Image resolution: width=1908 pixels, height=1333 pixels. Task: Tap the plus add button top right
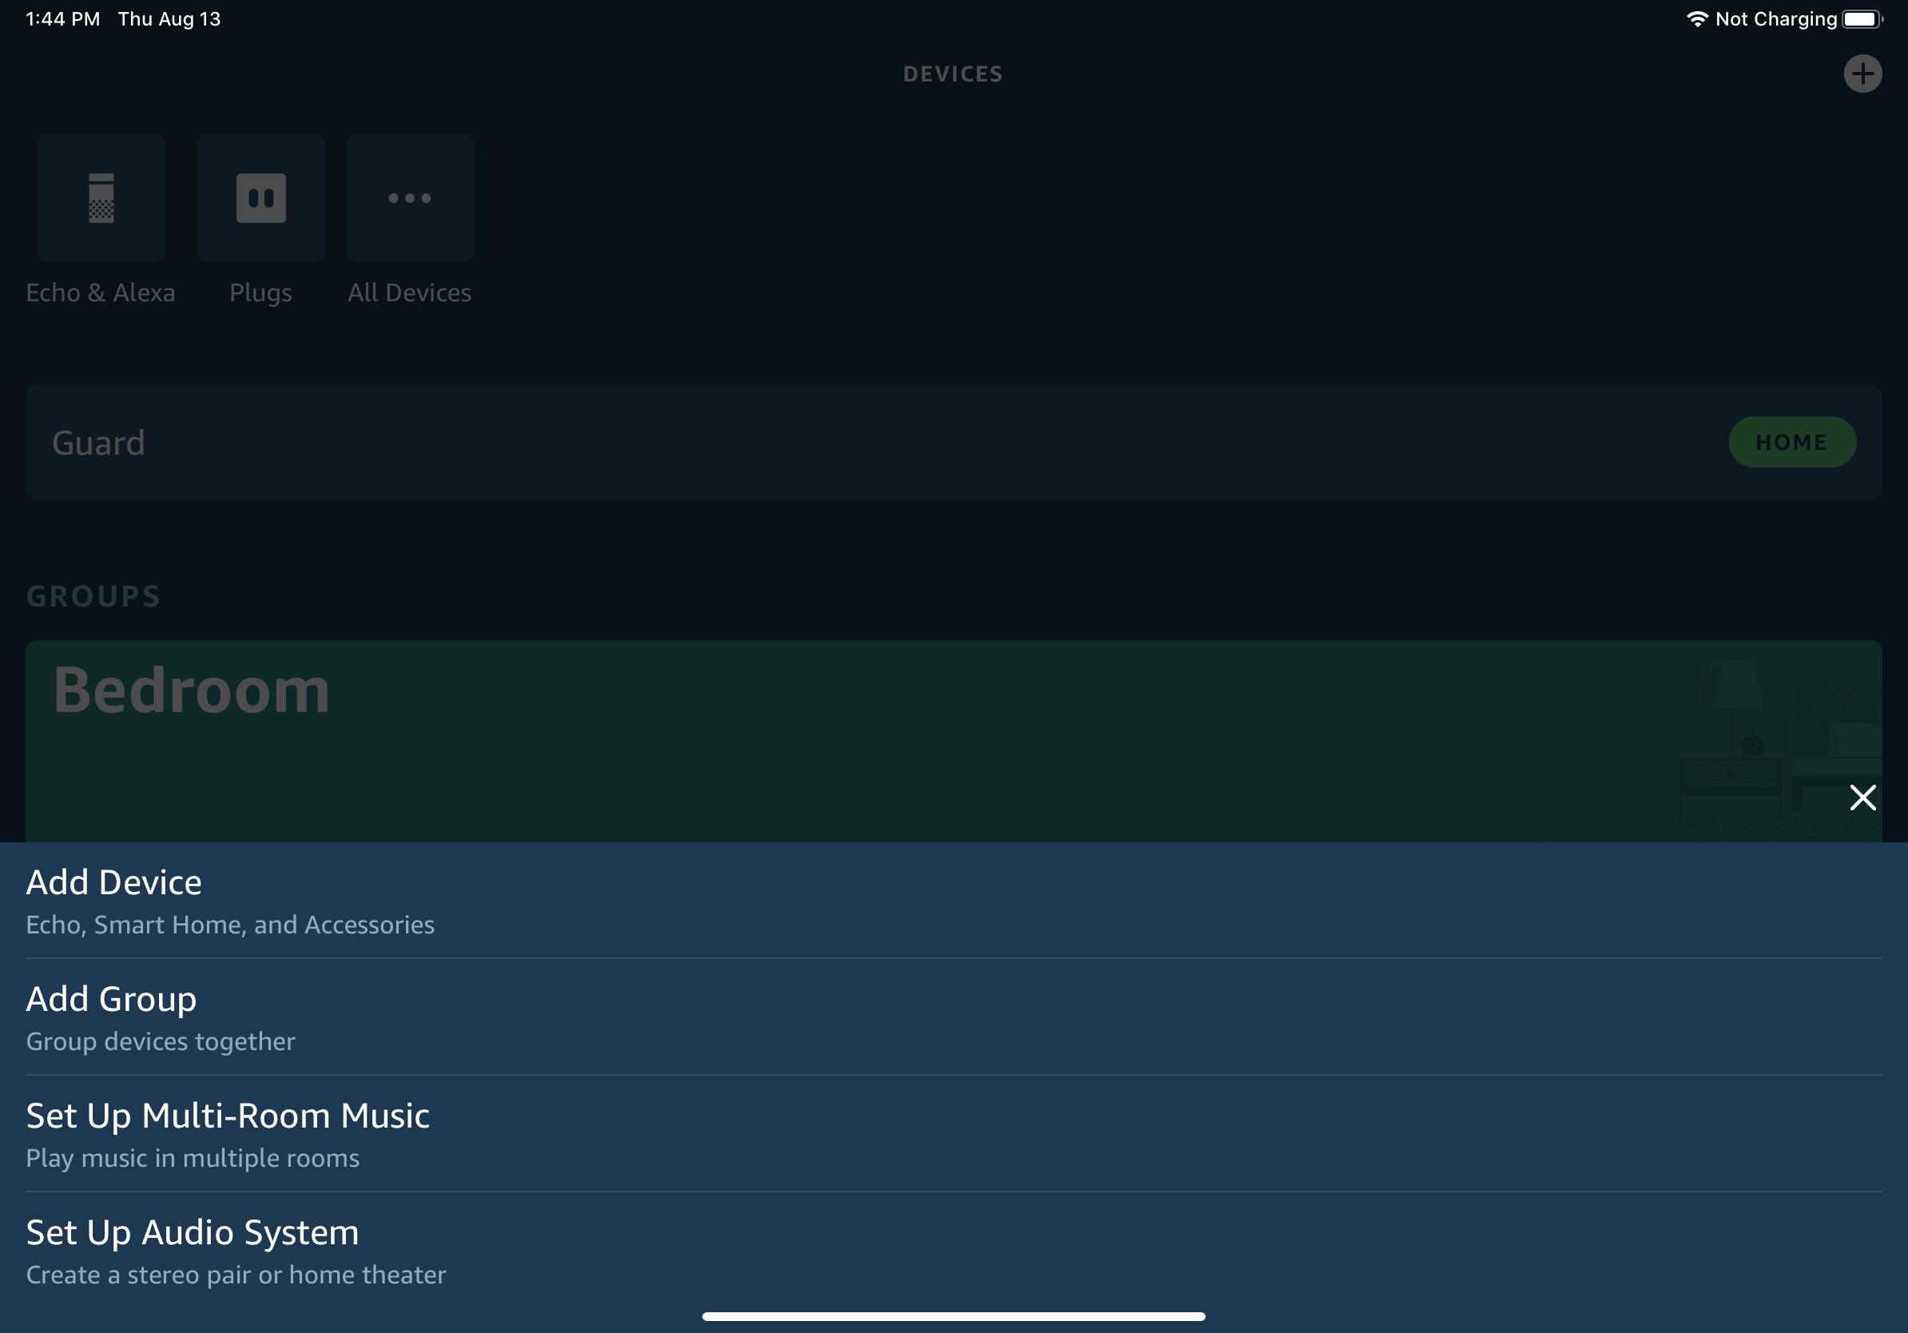click(x=1862, y=74)
